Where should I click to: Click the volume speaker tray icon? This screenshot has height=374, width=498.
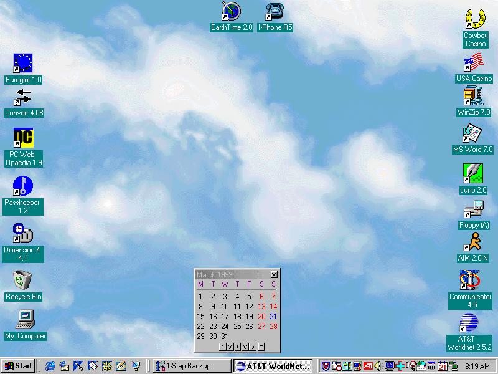pos(378,366)
